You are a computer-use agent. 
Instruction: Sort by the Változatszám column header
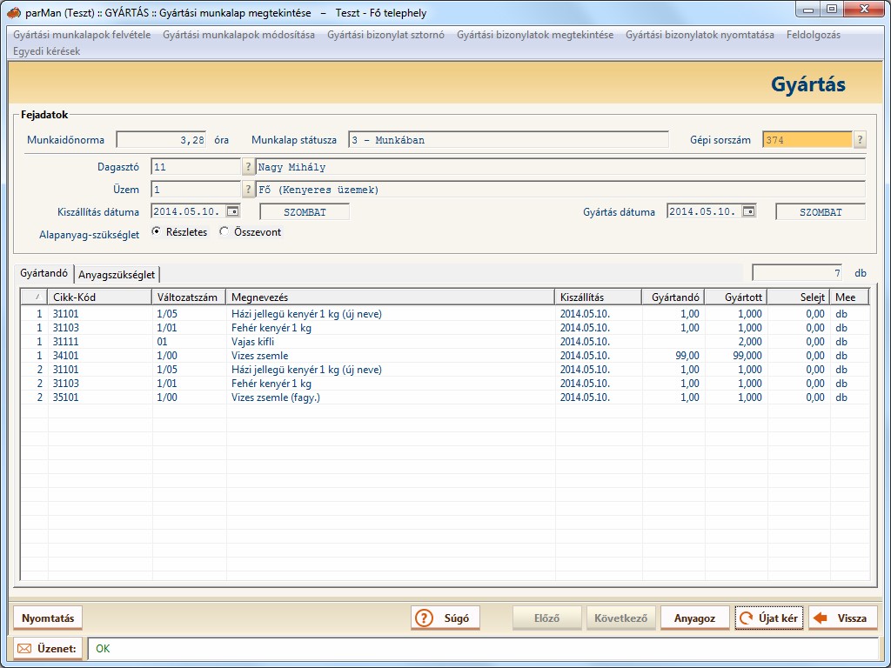click(x=188, y=297)
